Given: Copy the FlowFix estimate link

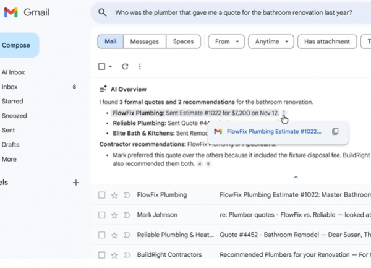Looking at the screenshot, I should [x=335, y=131].
